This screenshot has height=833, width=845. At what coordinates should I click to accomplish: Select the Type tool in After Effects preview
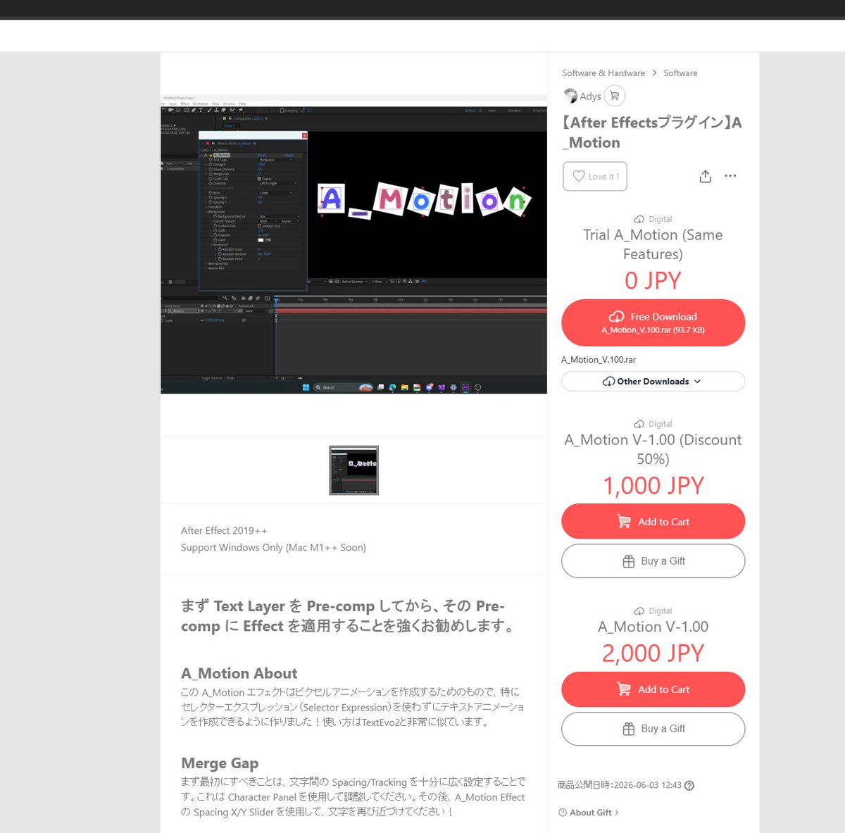click(x=200, y=110)
